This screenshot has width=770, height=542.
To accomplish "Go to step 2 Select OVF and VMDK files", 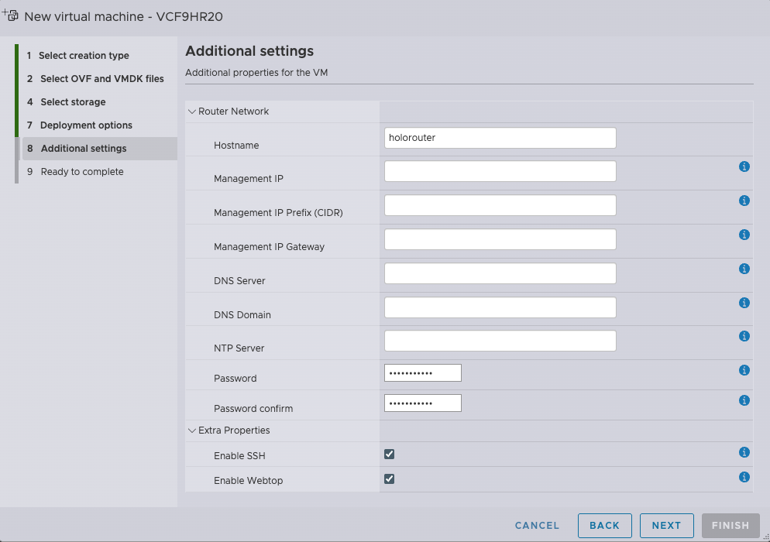I will [x=101, y=79].
